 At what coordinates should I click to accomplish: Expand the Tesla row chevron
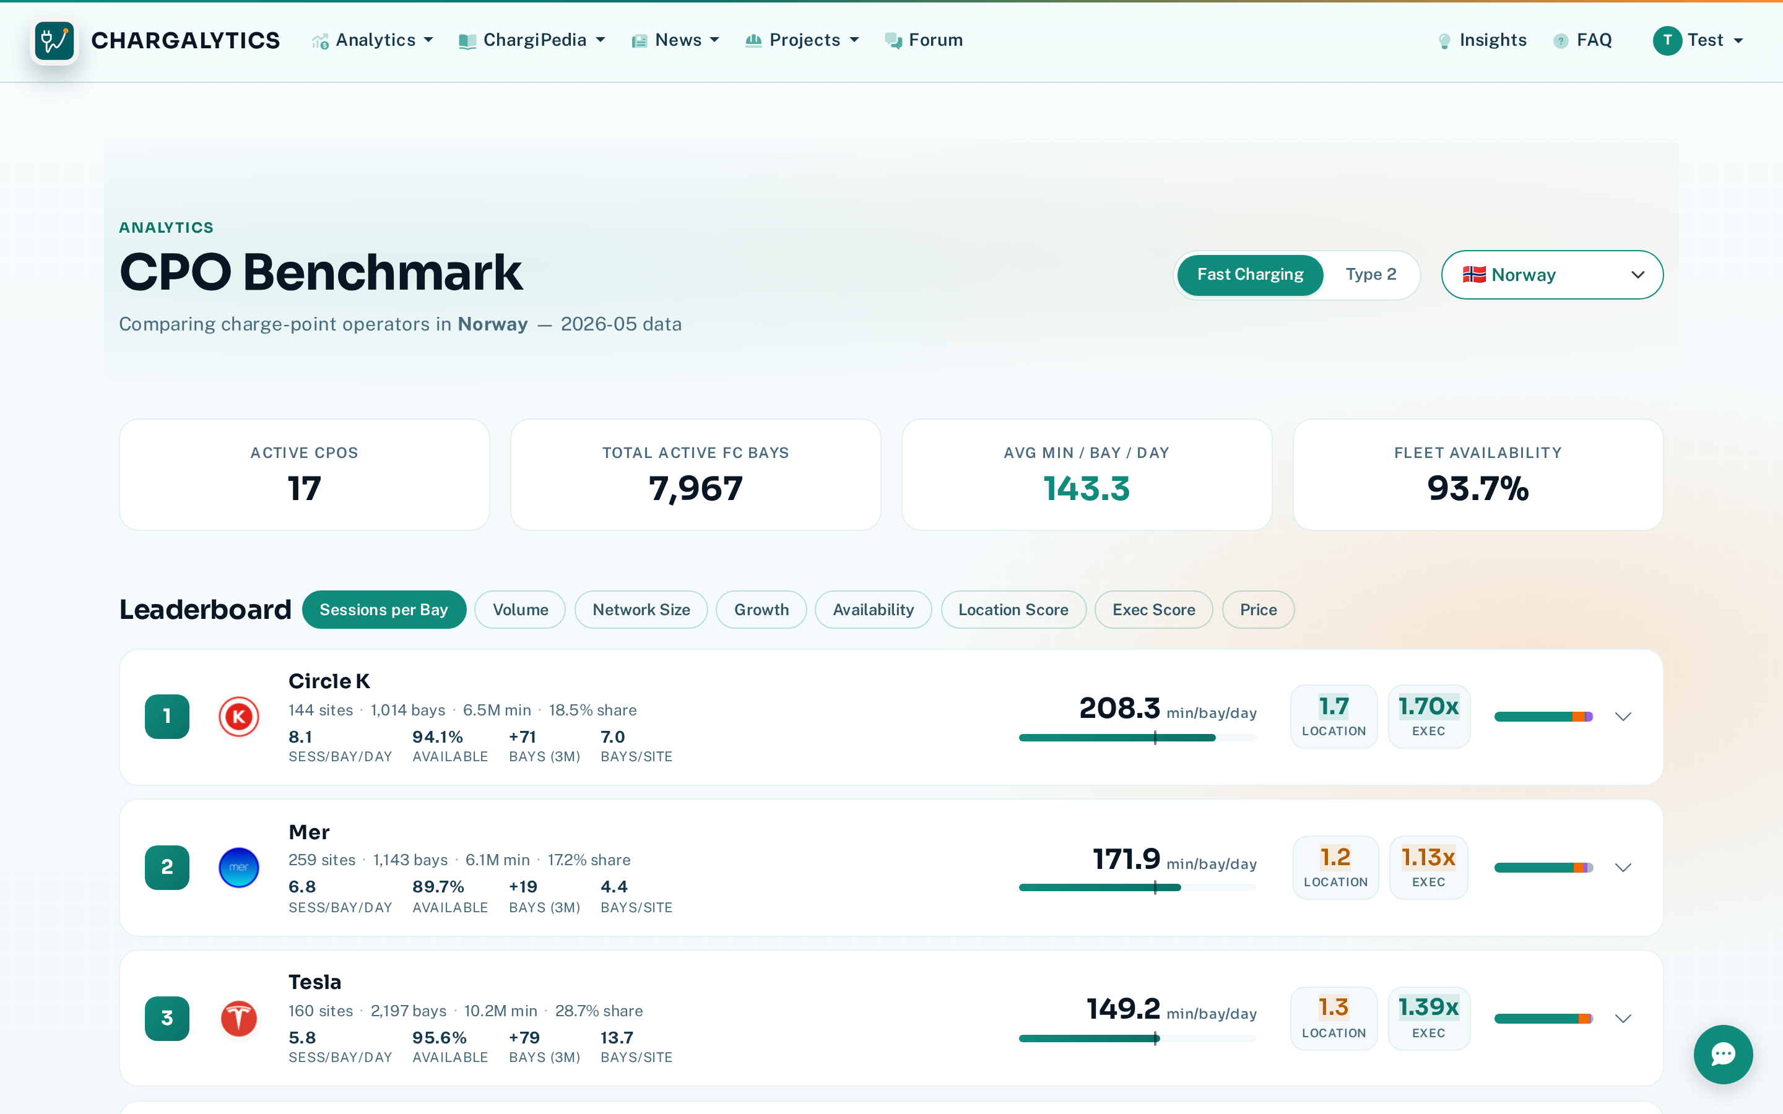click(x=1623, y=1018)
